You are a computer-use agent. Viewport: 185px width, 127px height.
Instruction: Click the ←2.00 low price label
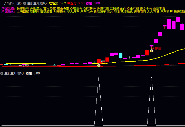pyautogui.click(x=24, y=65)
